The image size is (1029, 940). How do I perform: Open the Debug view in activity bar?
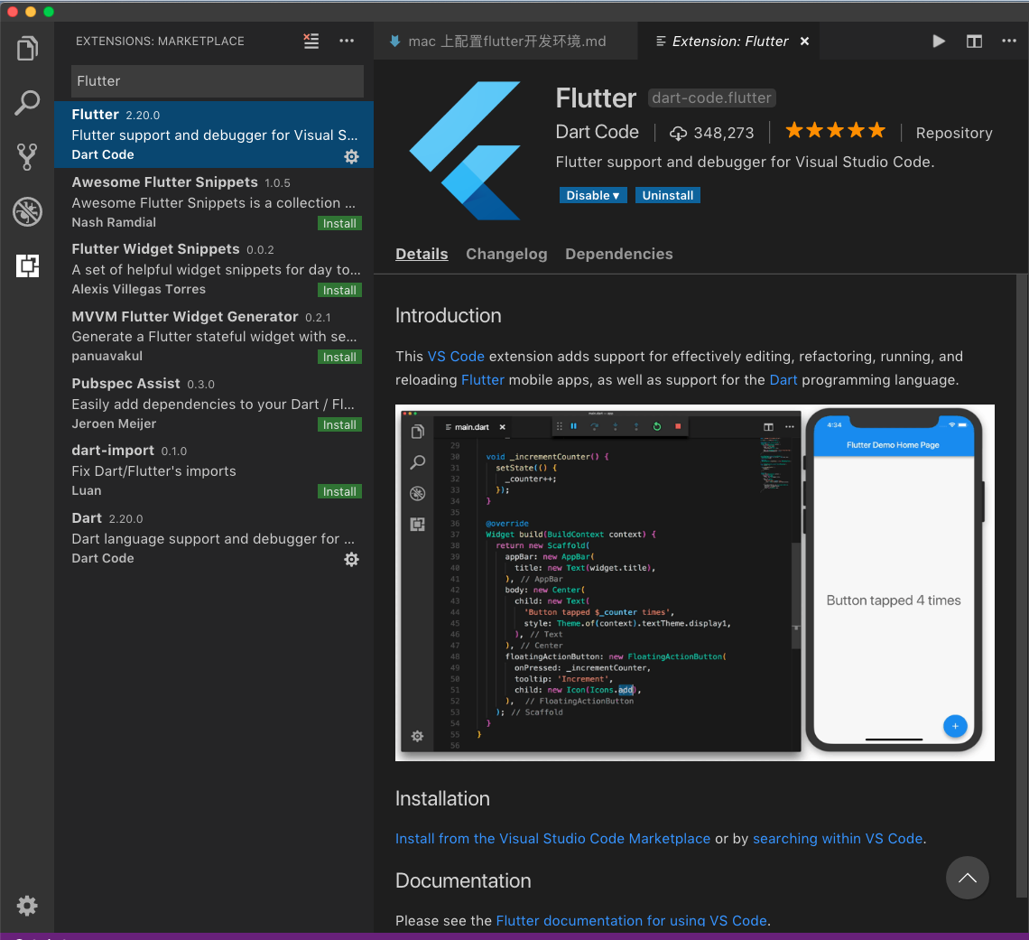tap(27, 211)
